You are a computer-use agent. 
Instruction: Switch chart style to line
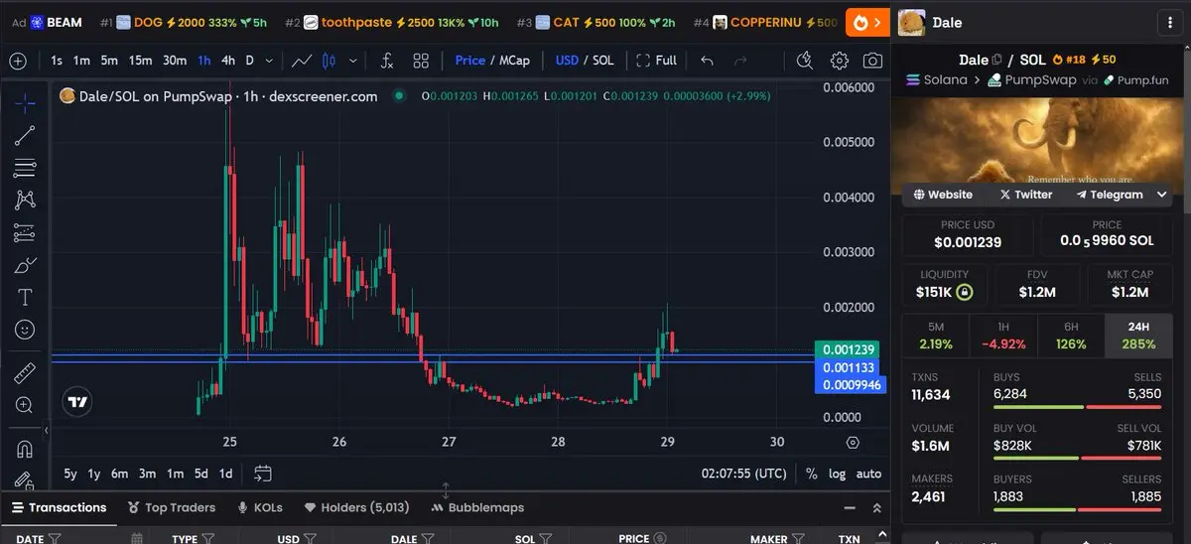pyautogui.click(x=302, y=61)
